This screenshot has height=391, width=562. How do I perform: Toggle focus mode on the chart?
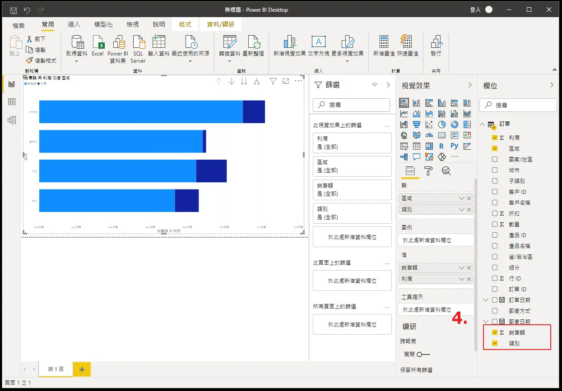(x=286, y=81)
